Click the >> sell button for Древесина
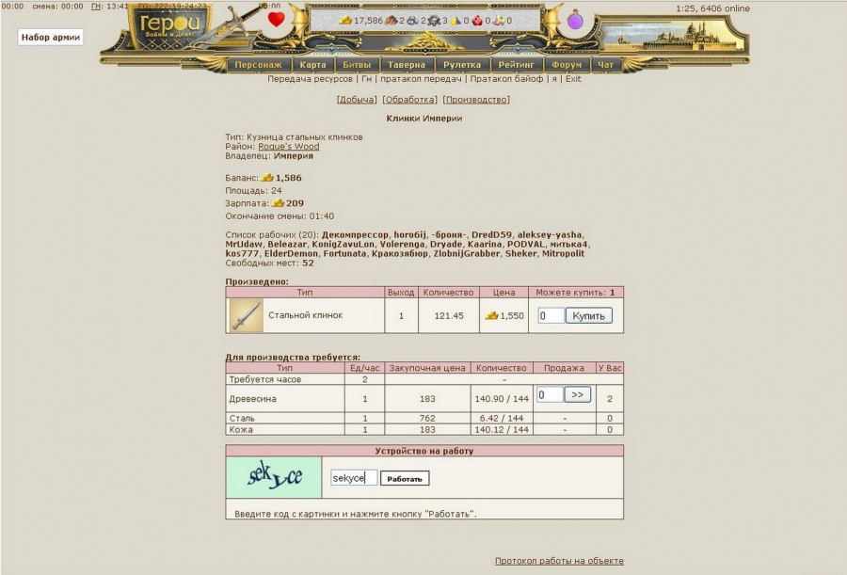The height and width of the screenshot is (575, 847). tap(578, 394)
